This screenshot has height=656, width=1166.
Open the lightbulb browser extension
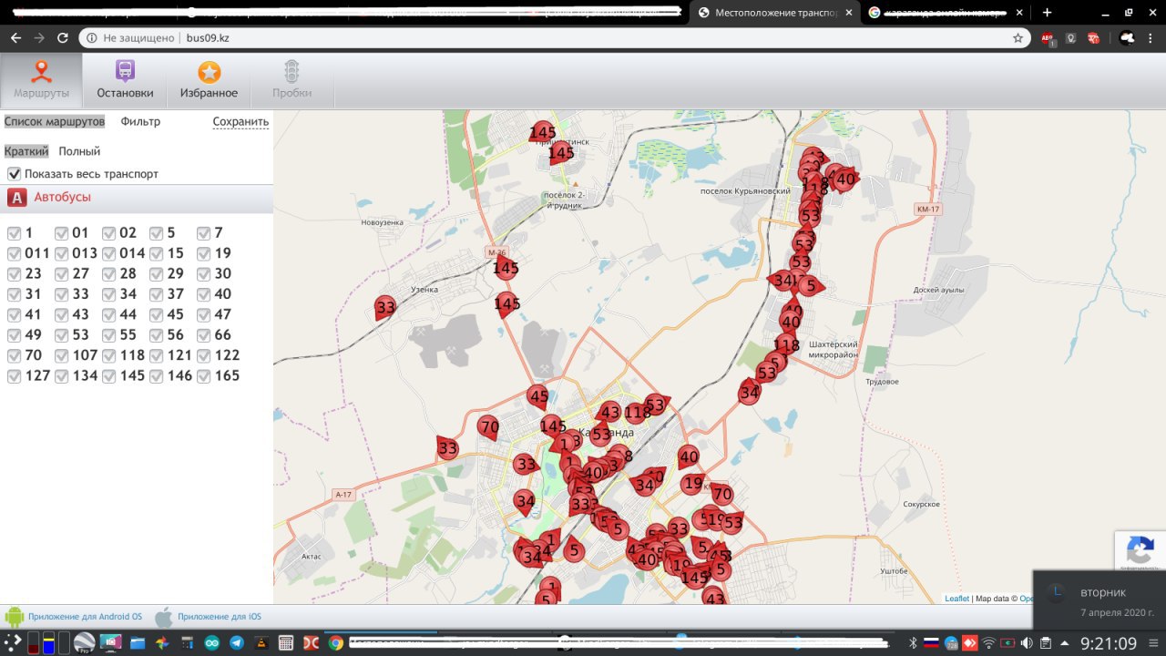(1071, 38)
